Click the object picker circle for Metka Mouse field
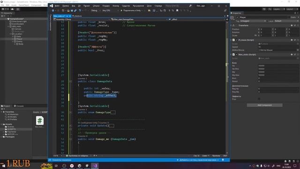This screenshot has height=169, width=300. pos(298,50)
